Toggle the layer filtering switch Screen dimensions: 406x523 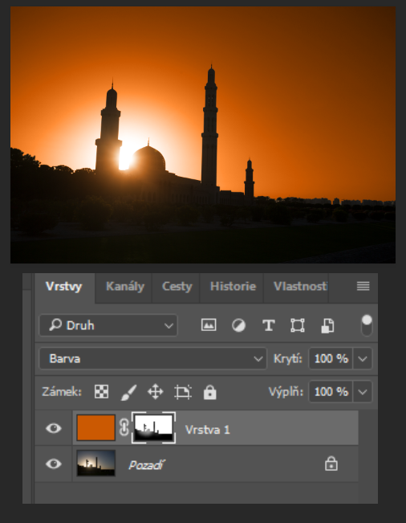click(x=367, y=325)
